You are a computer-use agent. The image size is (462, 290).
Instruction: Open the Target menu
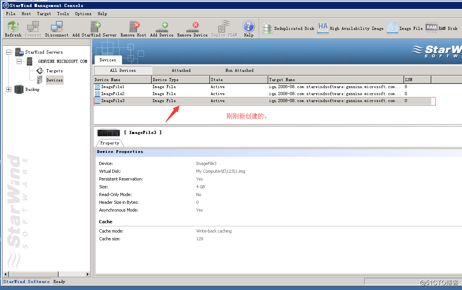44,14
